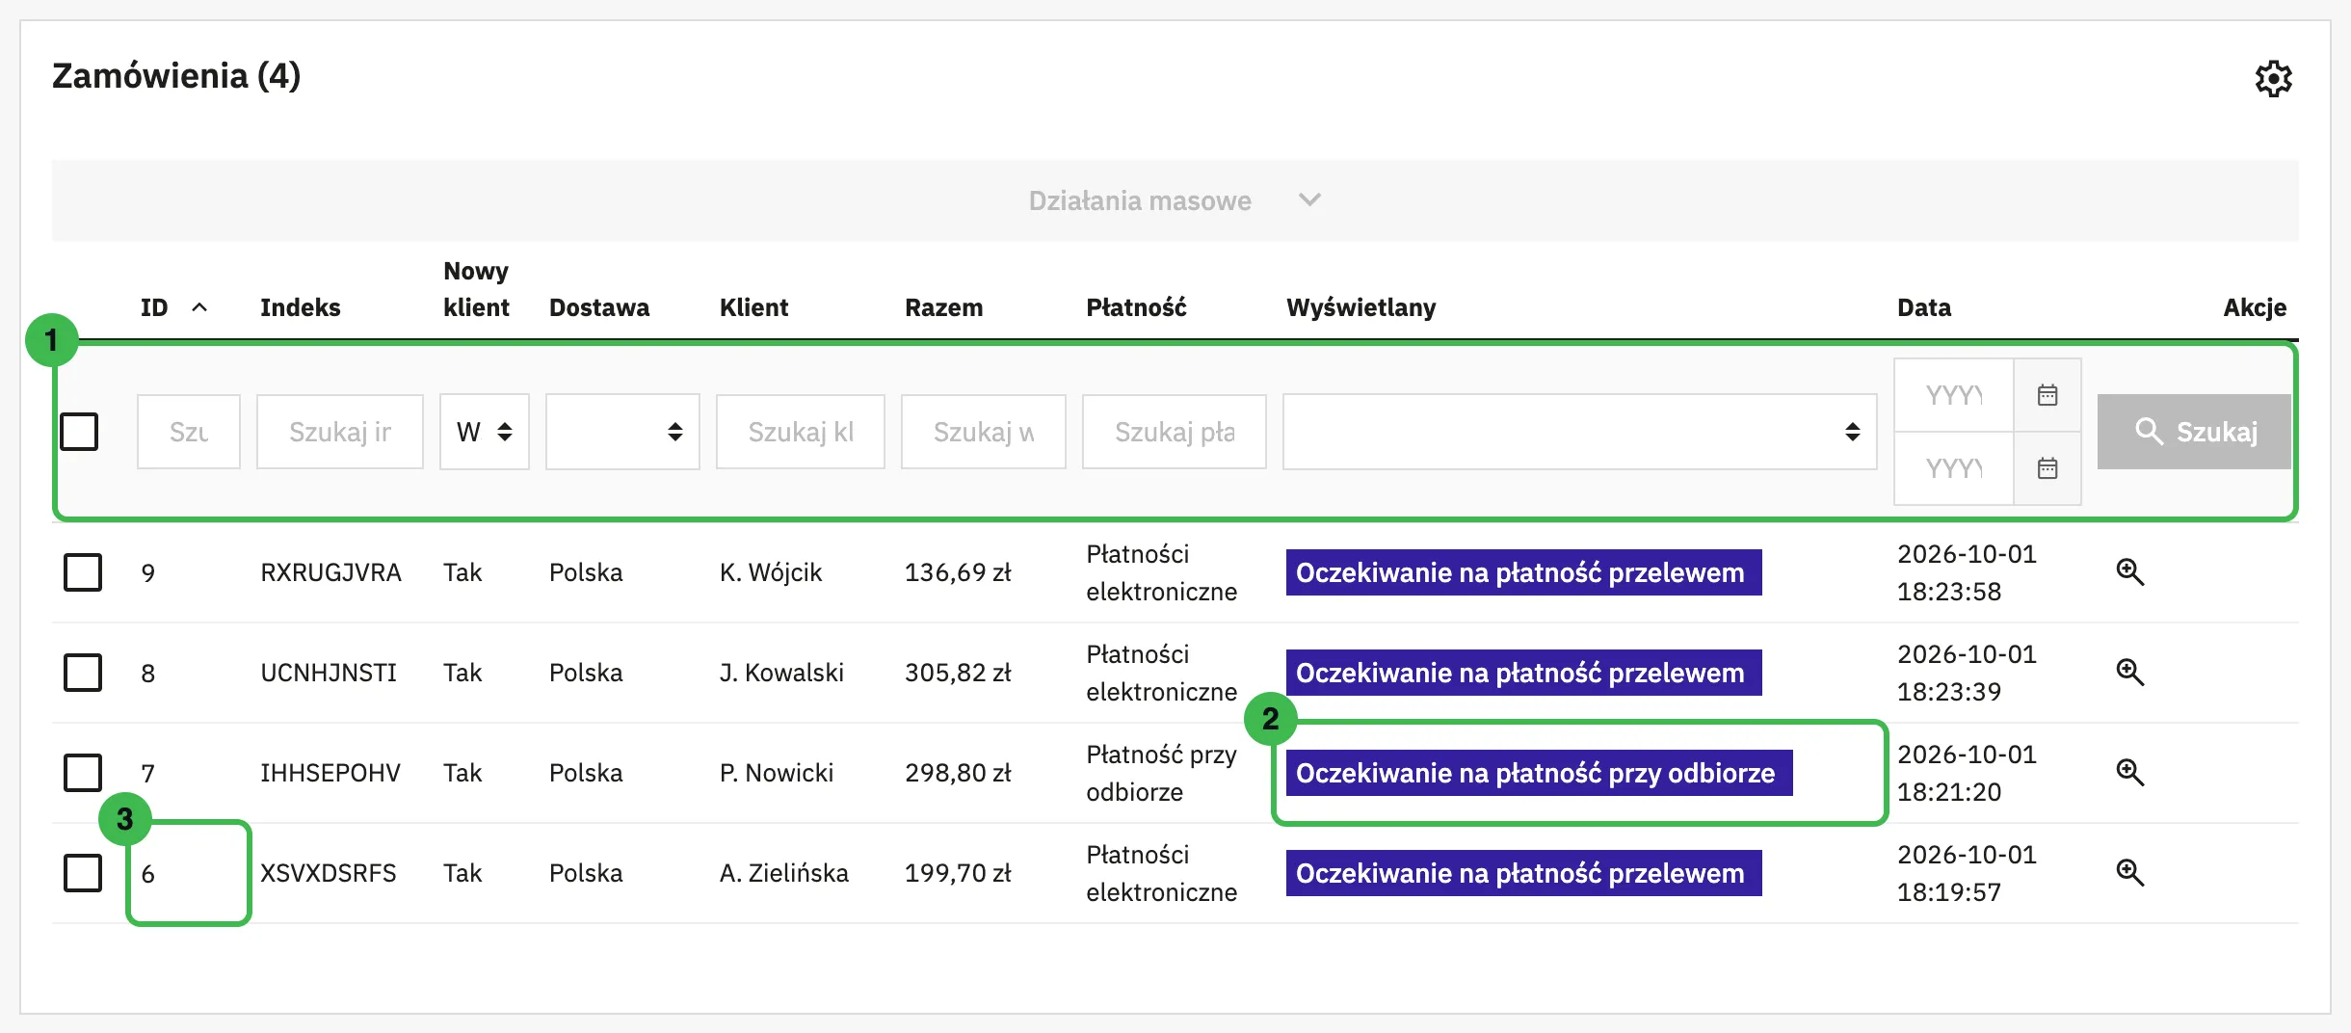Click the Szukaj search button

pyautogui.click(x=2194, y=432)
